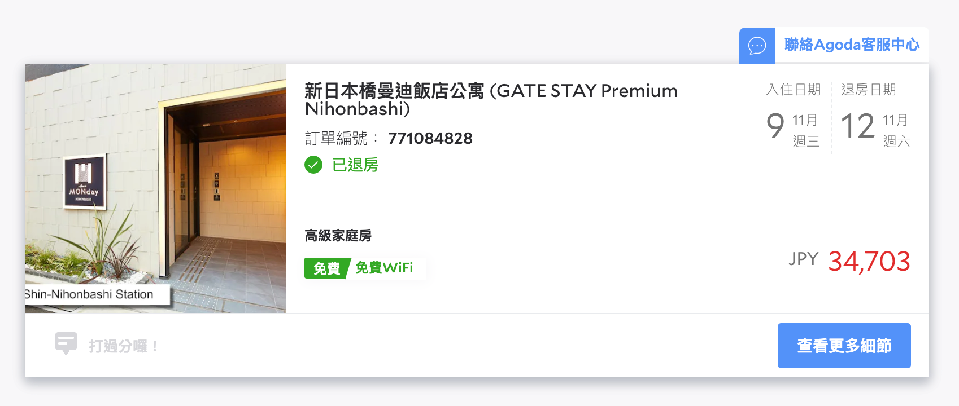Image resolution: width=959 pixels, height=406 pixels.
Task: Click the price JPY 34,703
Action: [x=849, y=261]
